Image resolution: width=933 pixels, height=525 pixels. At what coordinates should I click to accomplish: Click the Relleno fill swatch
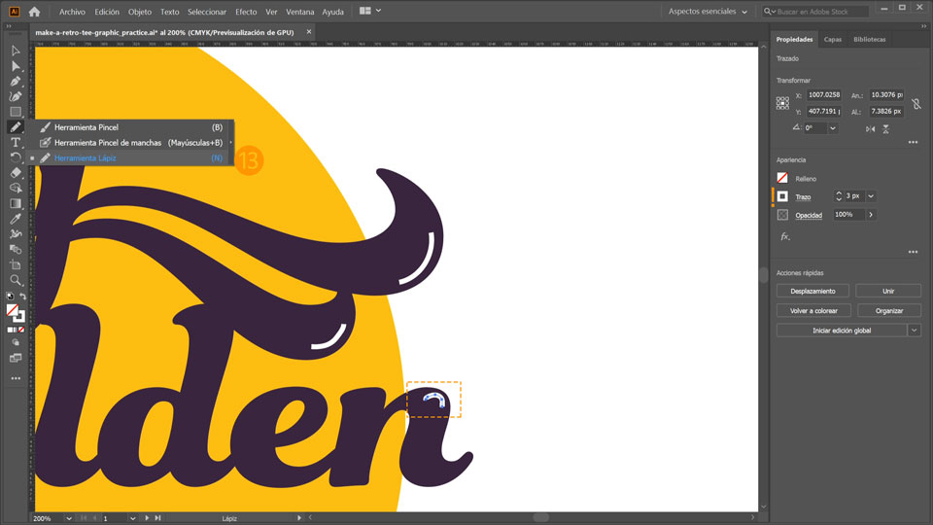782,178
